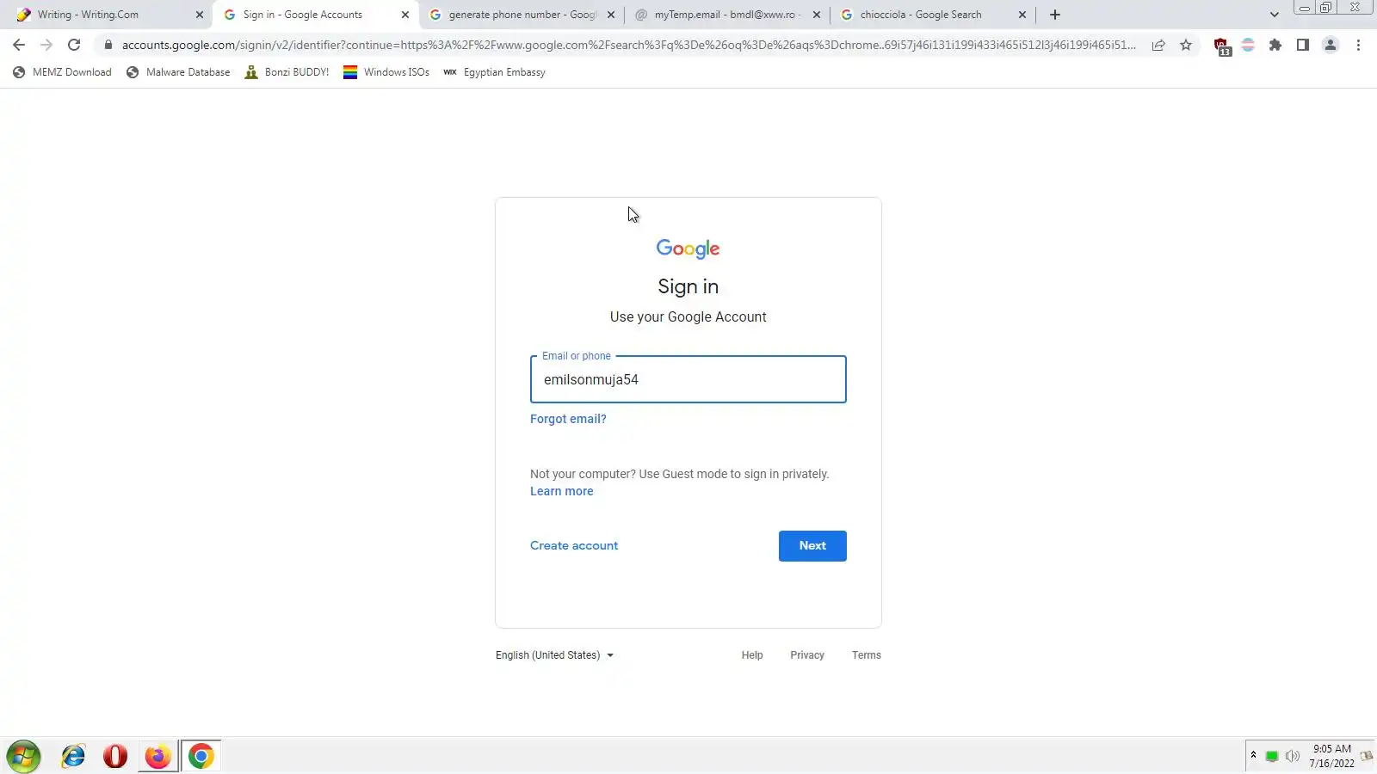Open Bonzi BUDDY! bookmark
Viewport: 1377px width, 774px height.
tap(287, 72)
